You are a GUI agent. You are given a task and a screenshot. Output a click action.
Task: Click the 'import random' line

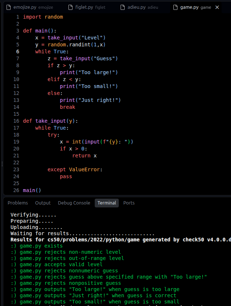[x=43, y=17]
